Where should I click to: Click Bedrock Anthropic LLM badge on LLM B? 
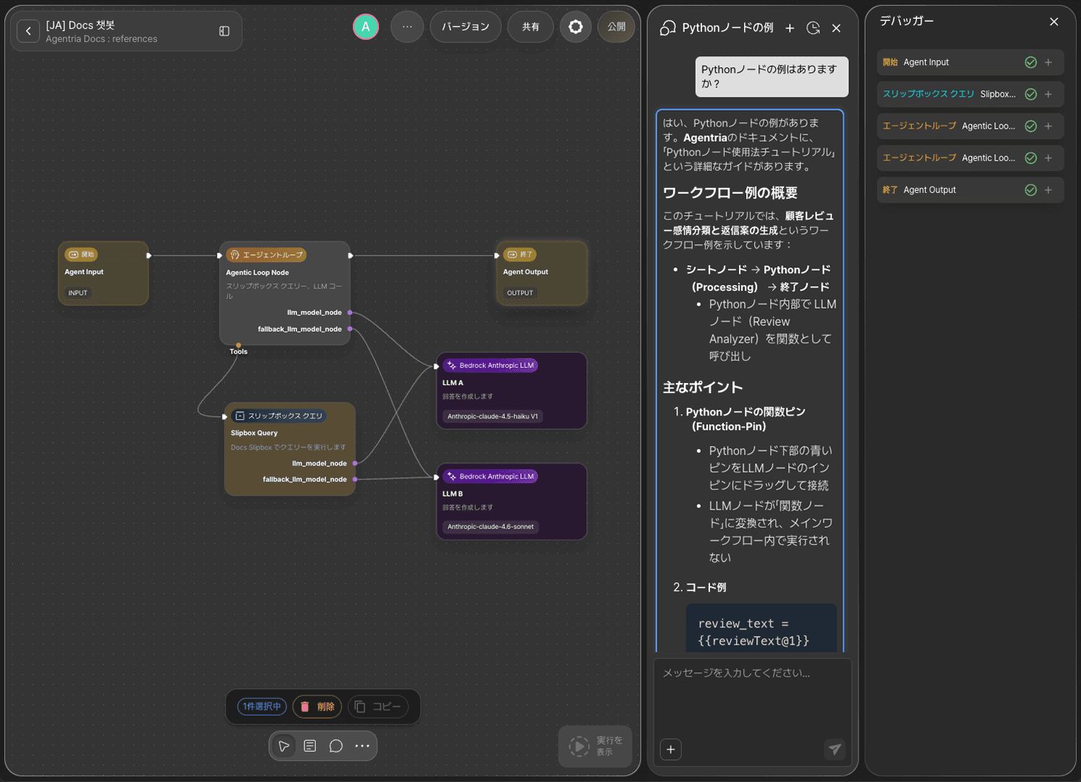click(x=491, y=476)
